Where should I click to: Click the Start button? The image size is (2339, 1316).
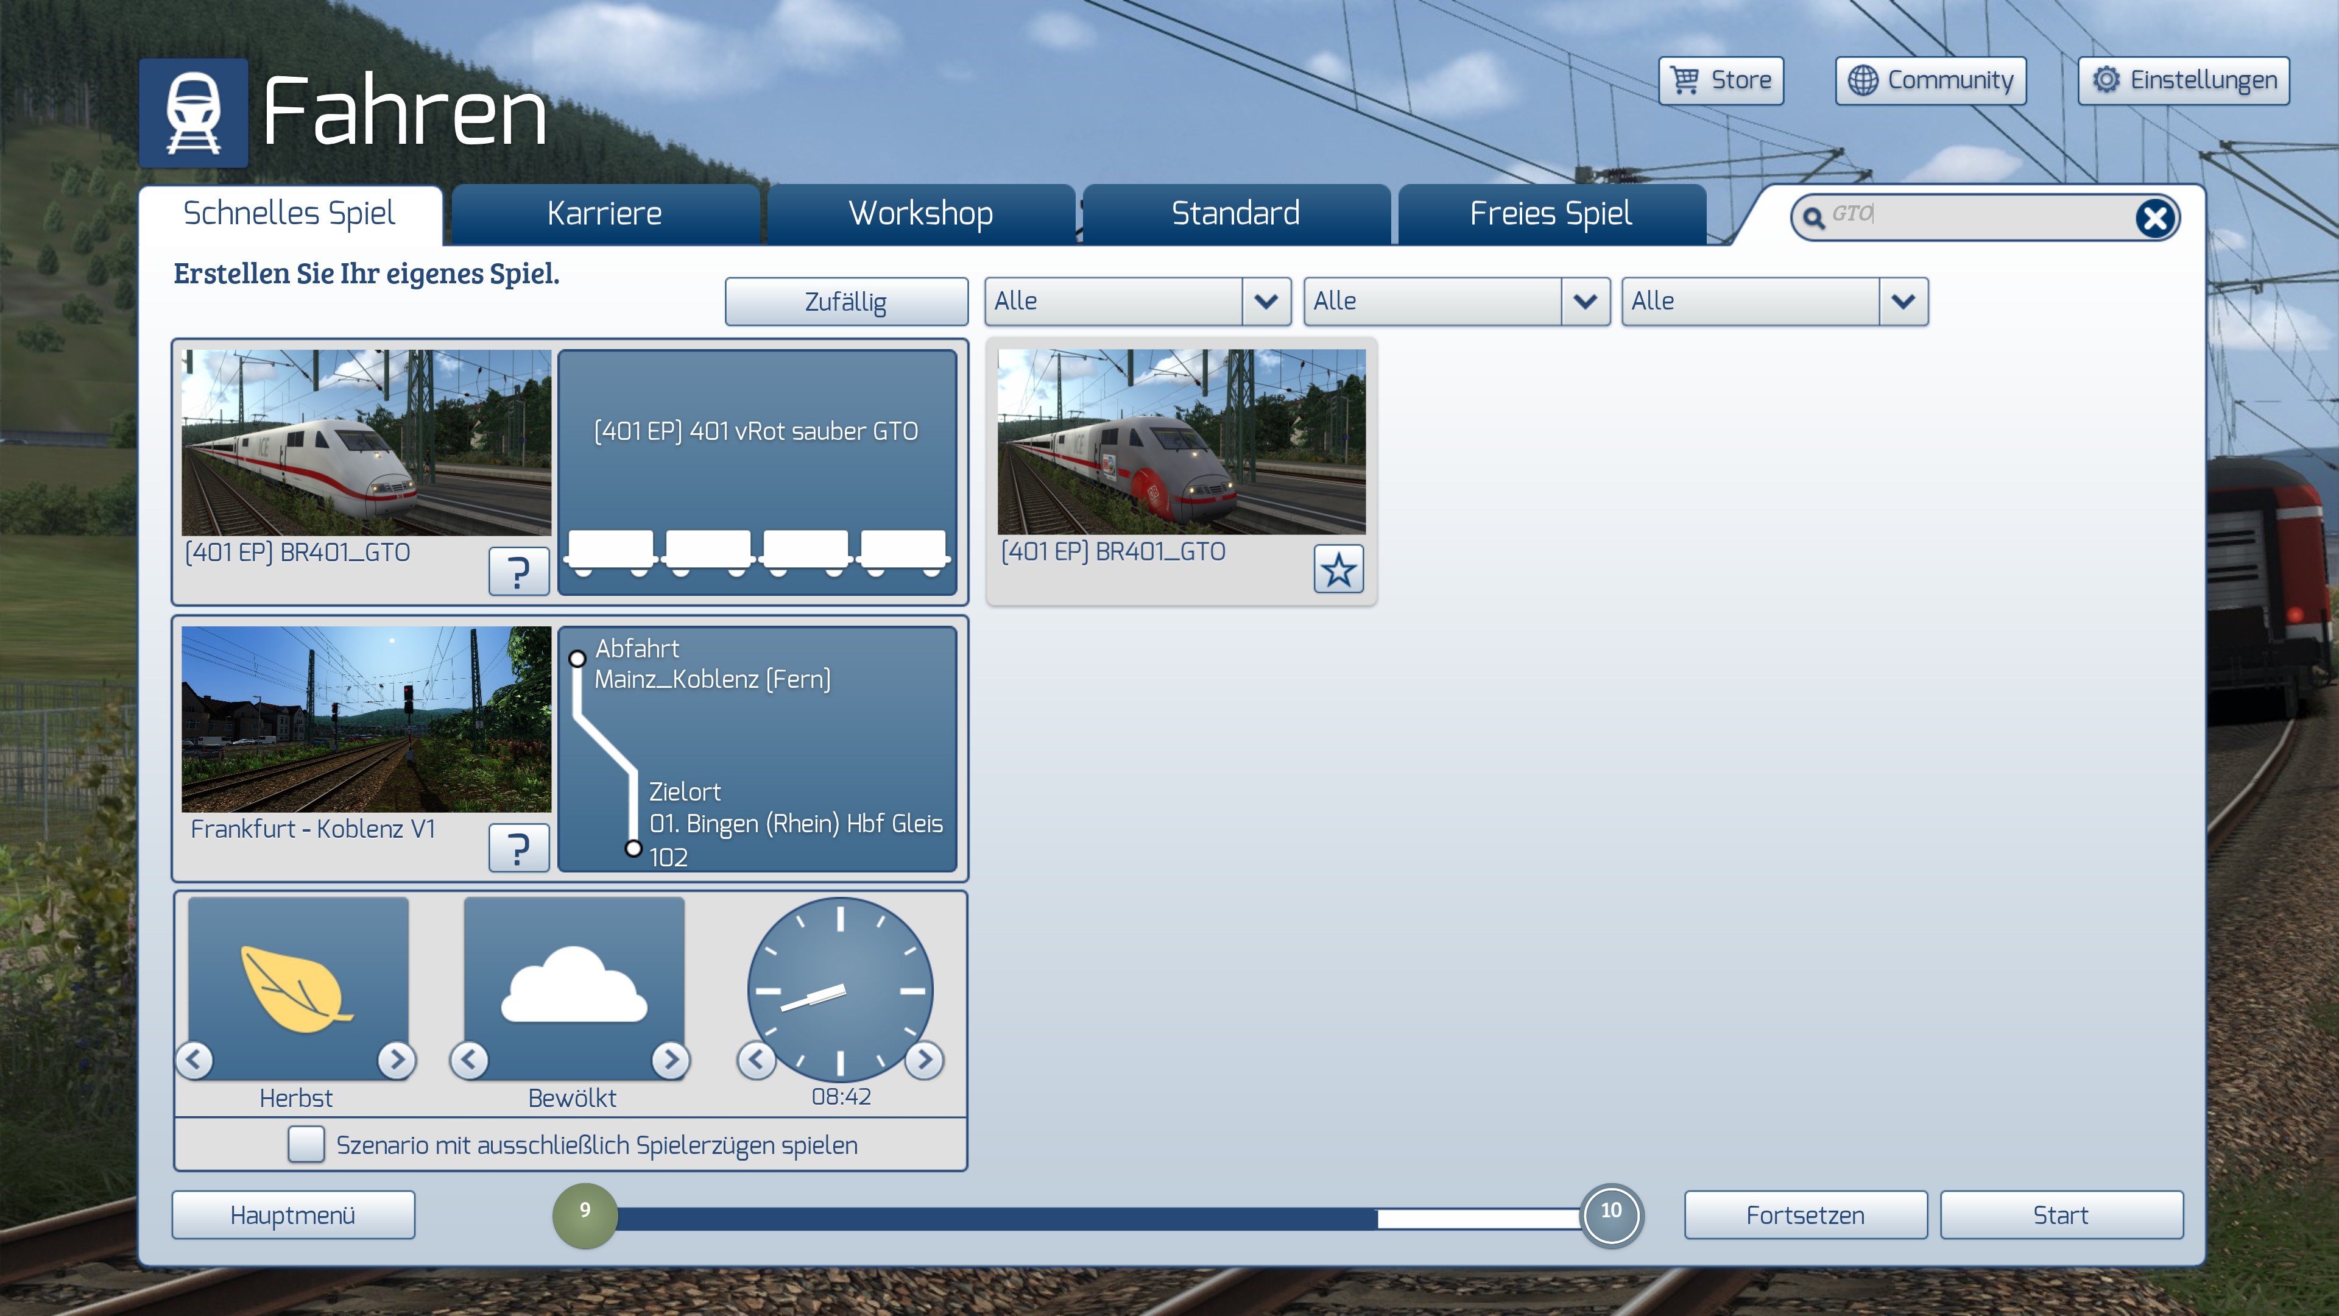tap(2060, 1215)
